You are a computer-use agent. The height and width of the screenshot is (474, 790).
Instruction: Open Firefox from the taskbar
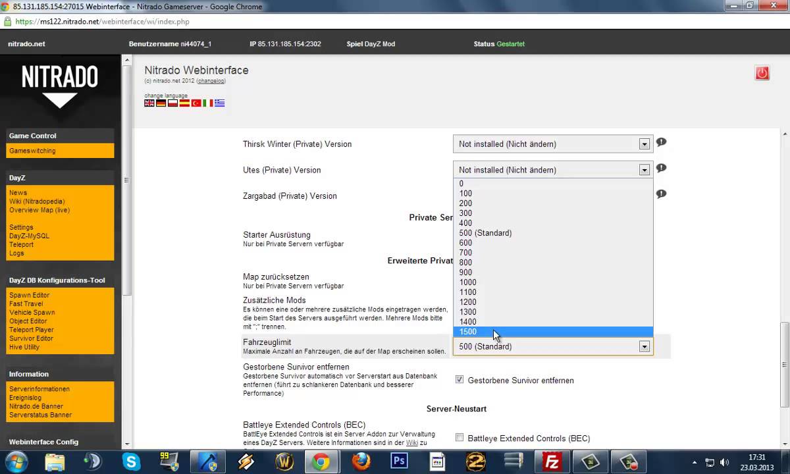point(361,461)
